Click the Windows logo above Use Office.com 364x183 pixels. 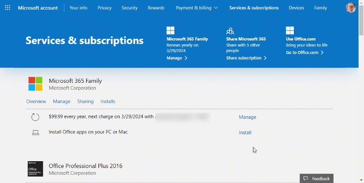290,30
